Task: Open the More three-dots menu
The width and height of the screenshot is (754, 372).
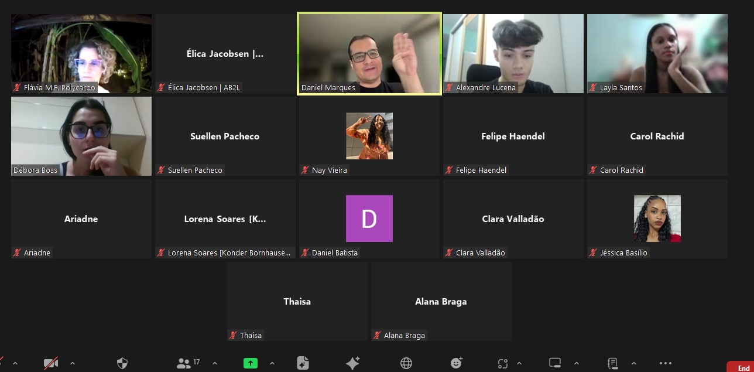Action: (x=666, y=363)
